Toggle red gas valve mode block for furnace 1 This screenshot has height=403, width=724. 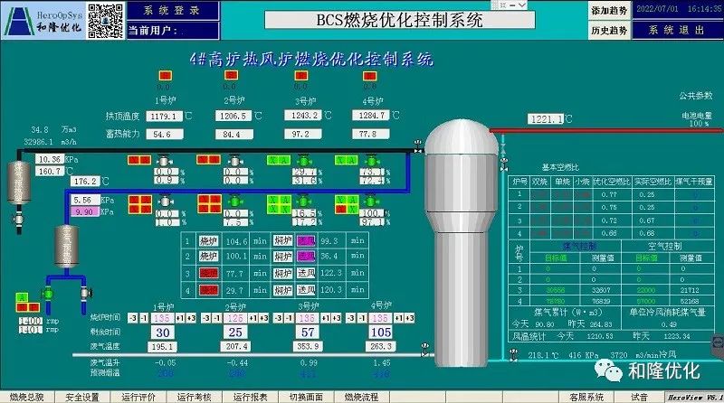click(x=139, y=160)
